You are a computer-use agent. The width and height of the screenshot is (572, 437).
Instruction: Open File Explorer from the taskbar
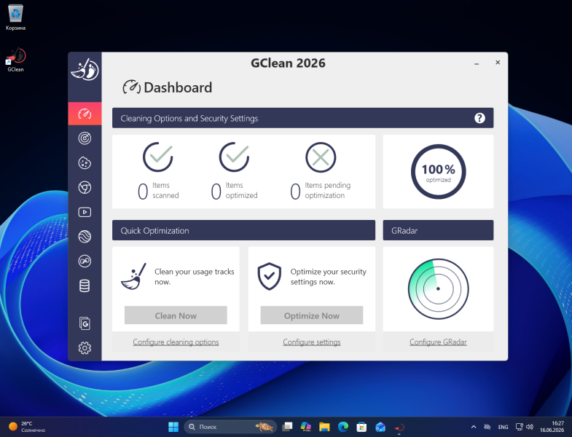pyautogui.click(x=324, y=426)
